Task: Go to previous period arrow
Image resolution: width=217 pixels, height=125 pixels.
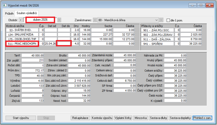Action: [x=21, y=20]
